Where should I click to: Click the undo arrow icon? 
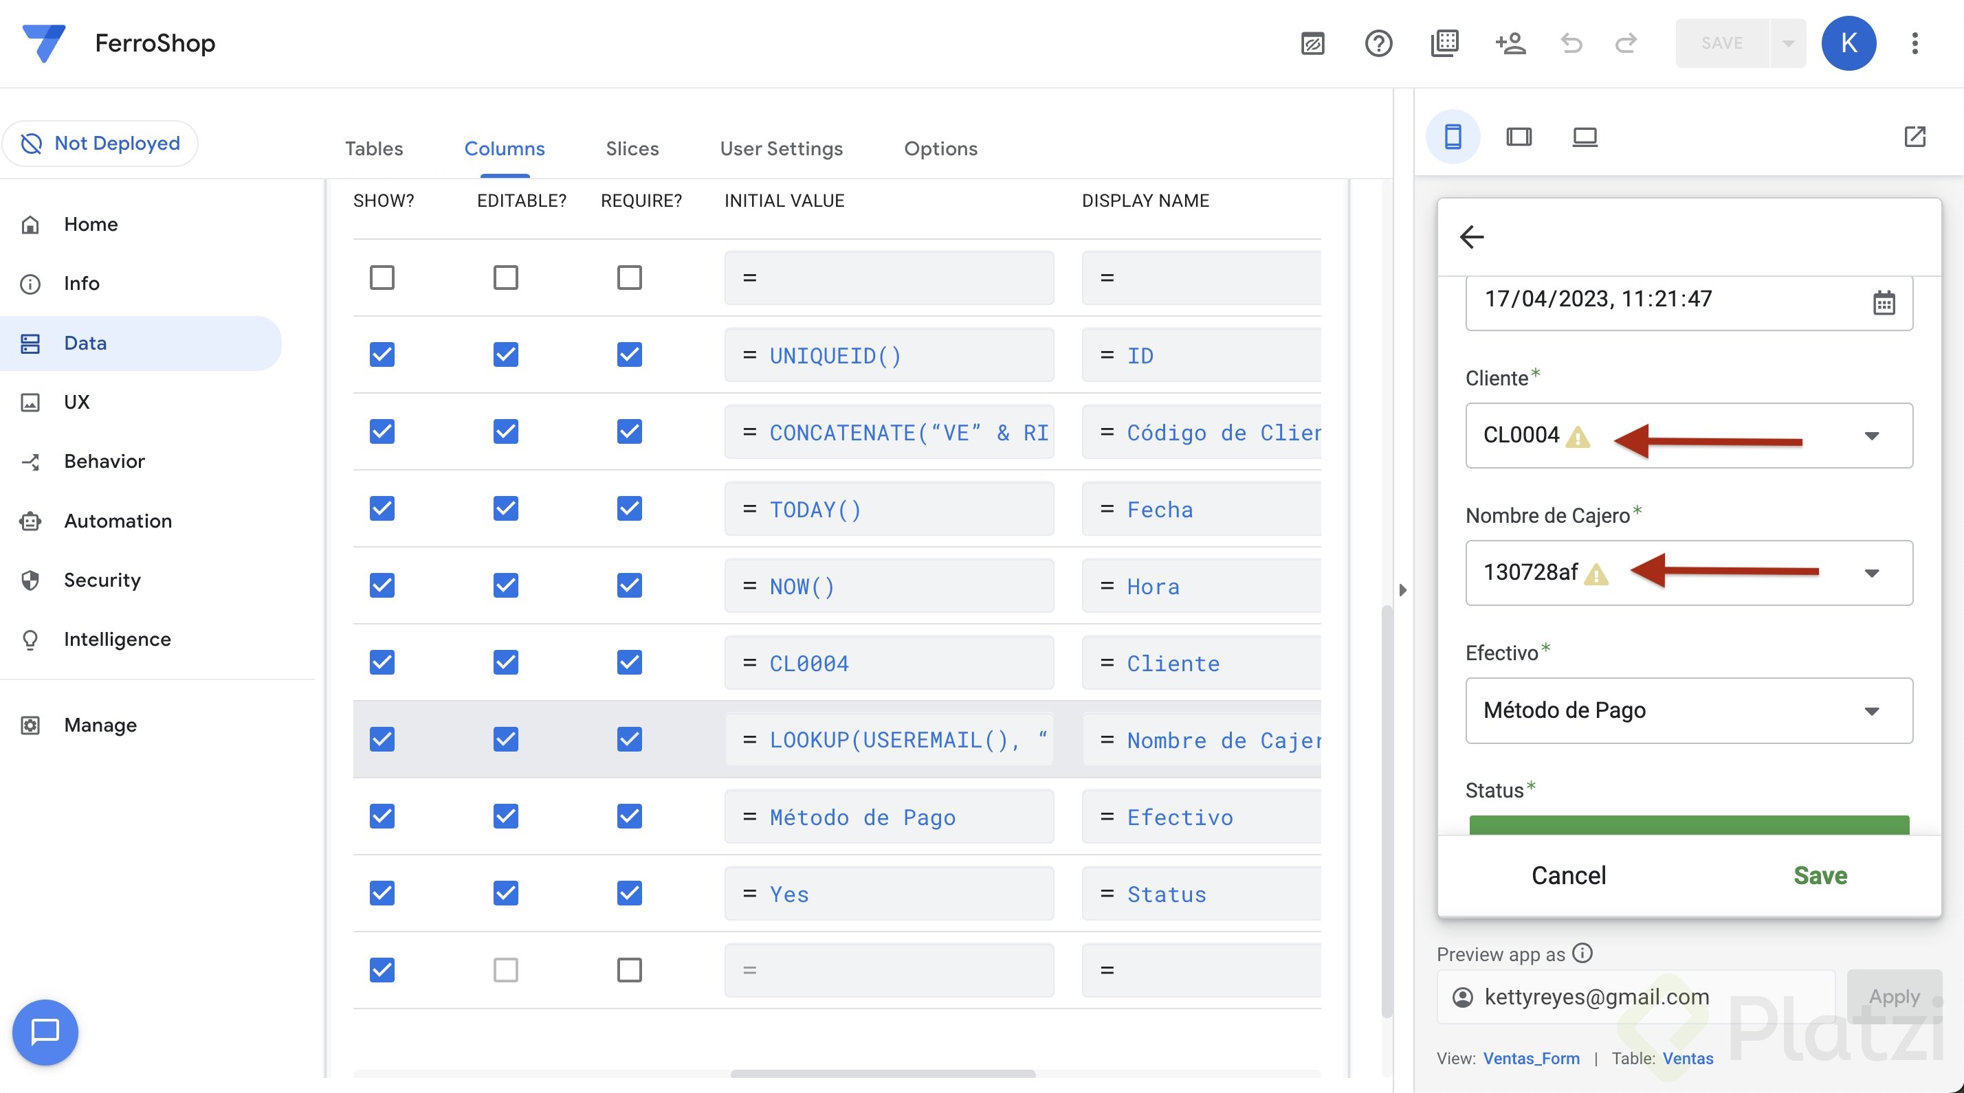(1571, 43)
